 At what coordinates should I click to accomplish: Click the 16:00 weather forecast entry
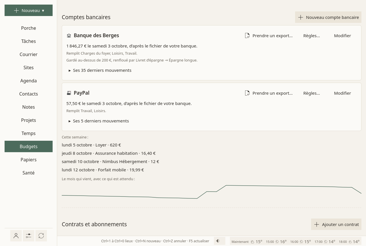pyautogui.click(x=301, y=241)
